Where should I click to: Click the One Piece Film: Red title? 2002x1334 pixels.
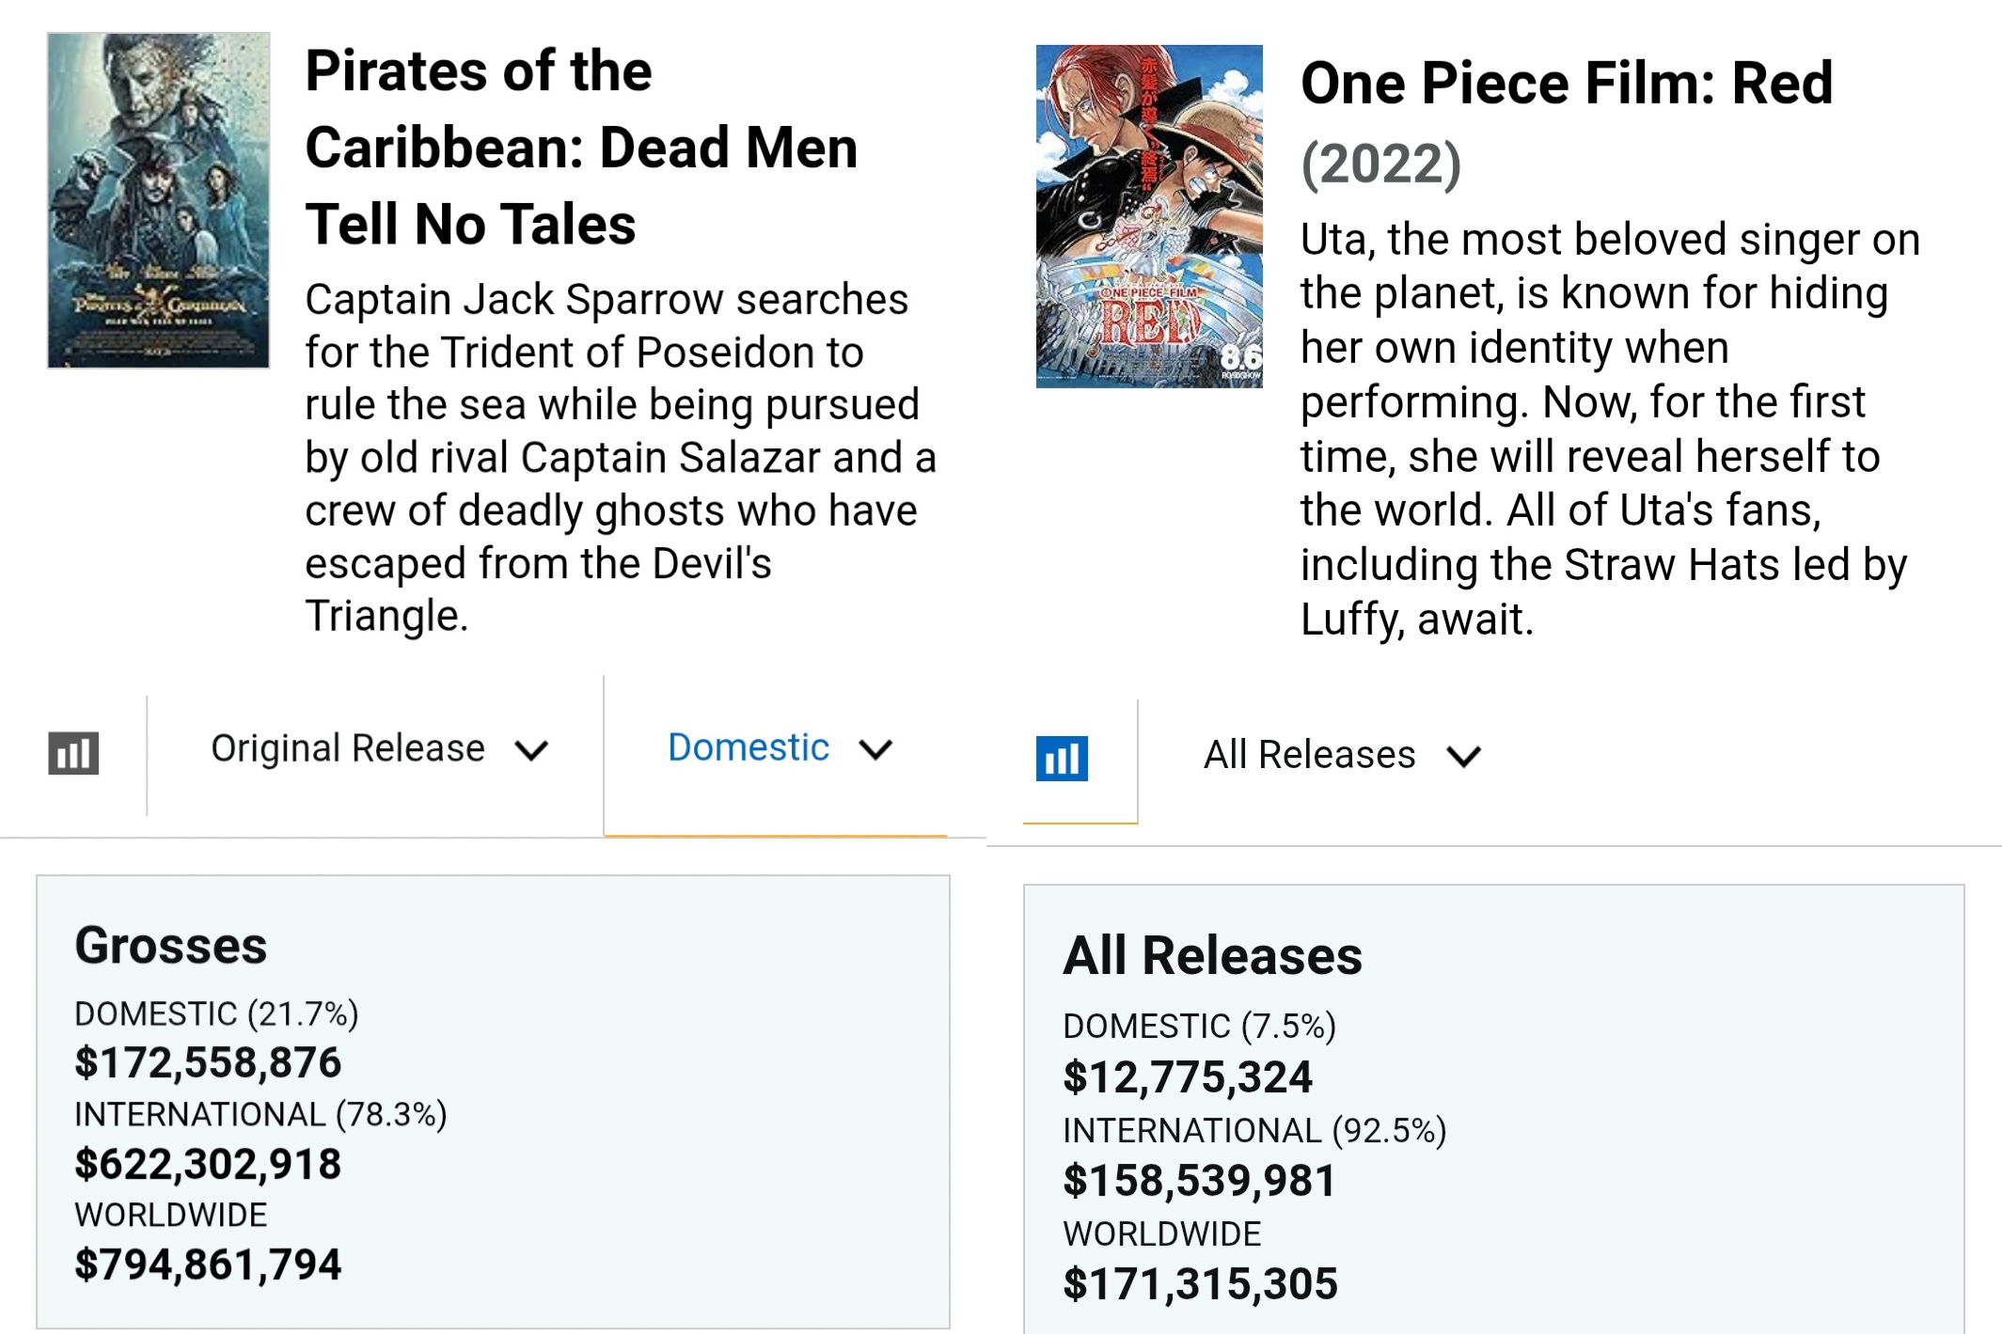click(1567, 83)
